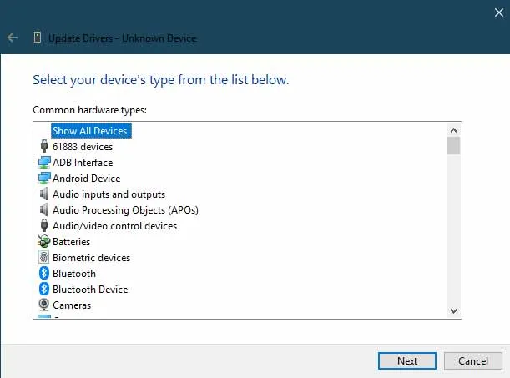The width and height of the screenshot is (510, 378).
Task: Select the 61883 devices entry
Action: coord(83,147)
